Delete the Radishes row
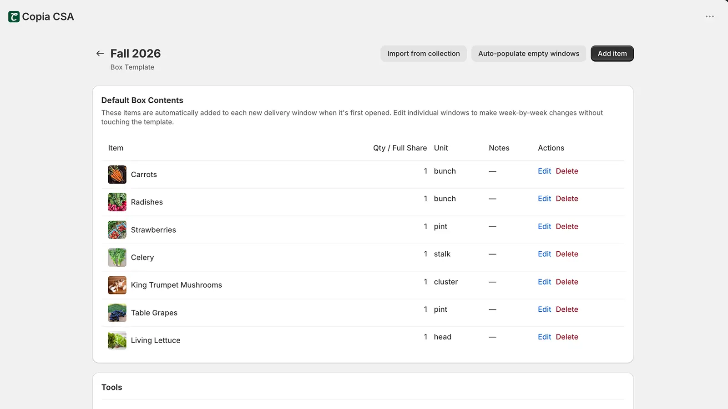 coord(567,199)
